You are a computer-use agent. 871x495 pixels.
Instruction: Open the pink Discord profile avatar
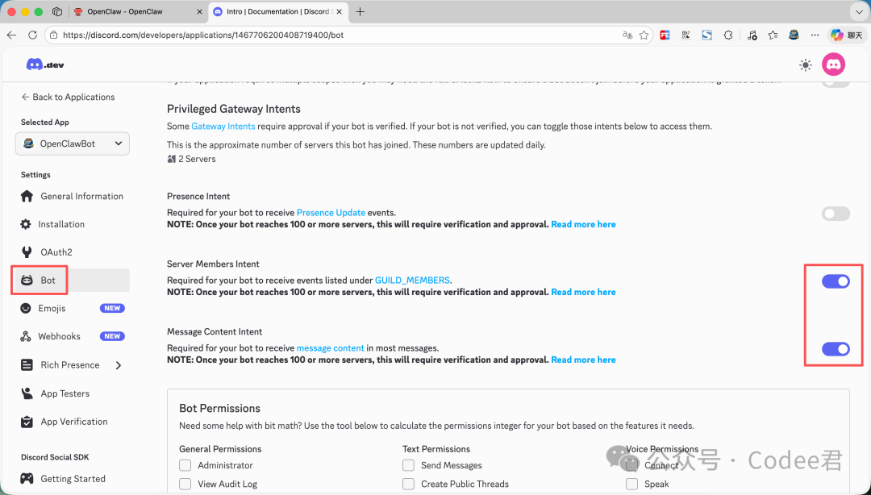[833, 64]
